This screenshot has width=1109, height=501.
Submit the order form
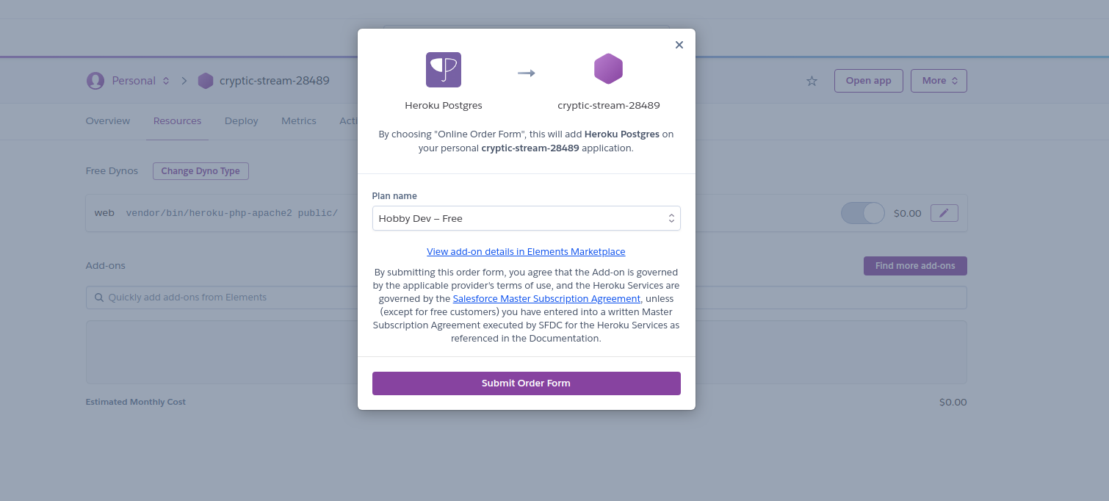[527, 383]
